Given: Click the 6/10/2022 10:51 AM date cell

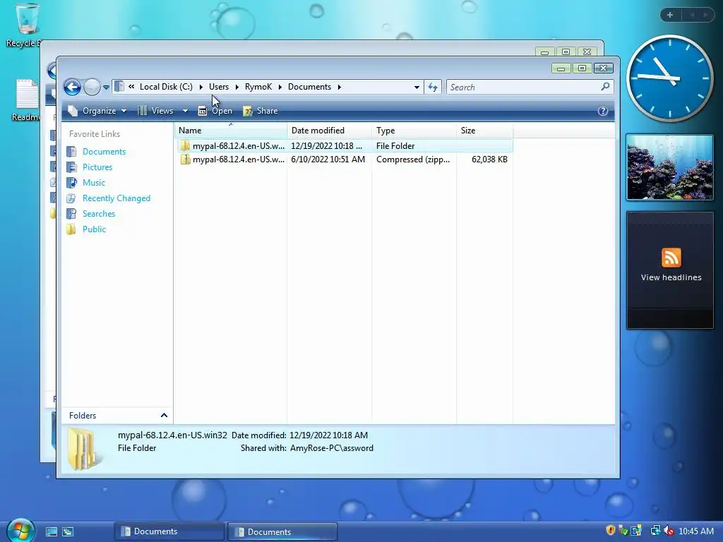Looking at the screenshot, I should pos(328,159).
